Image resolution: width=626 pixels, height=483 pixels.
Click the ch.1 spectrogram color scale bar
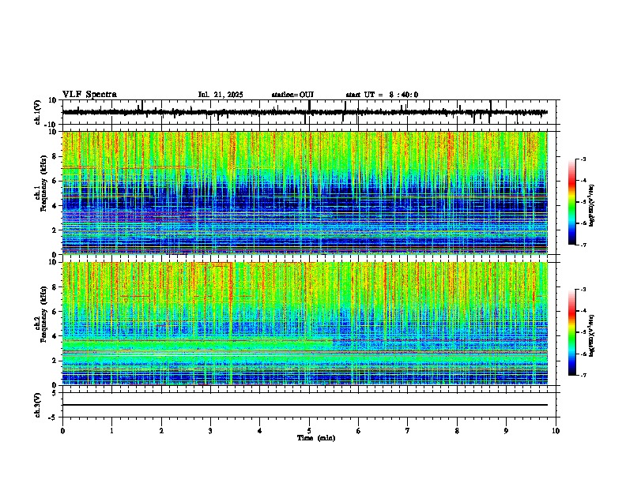571,202
